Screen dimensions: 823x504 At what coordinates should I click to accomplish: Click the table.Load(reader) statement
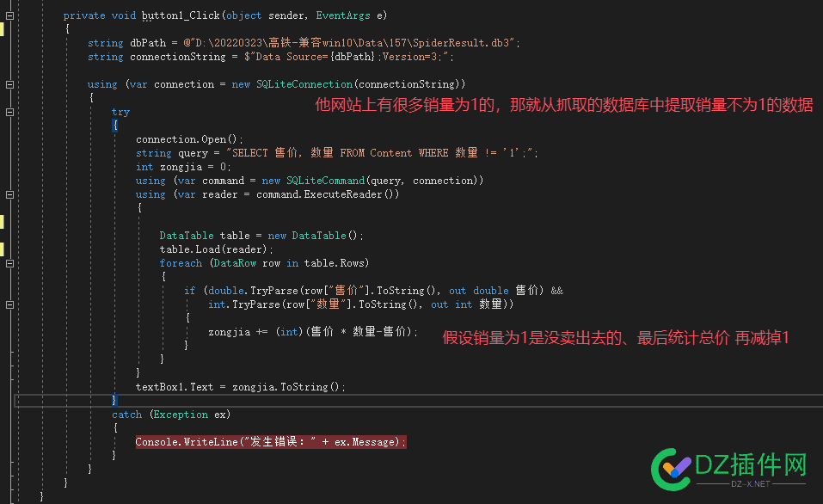point(216,249)
